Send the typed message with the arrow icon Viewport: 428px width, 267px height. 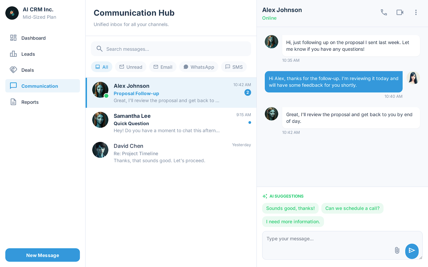(x=412, y=251)
